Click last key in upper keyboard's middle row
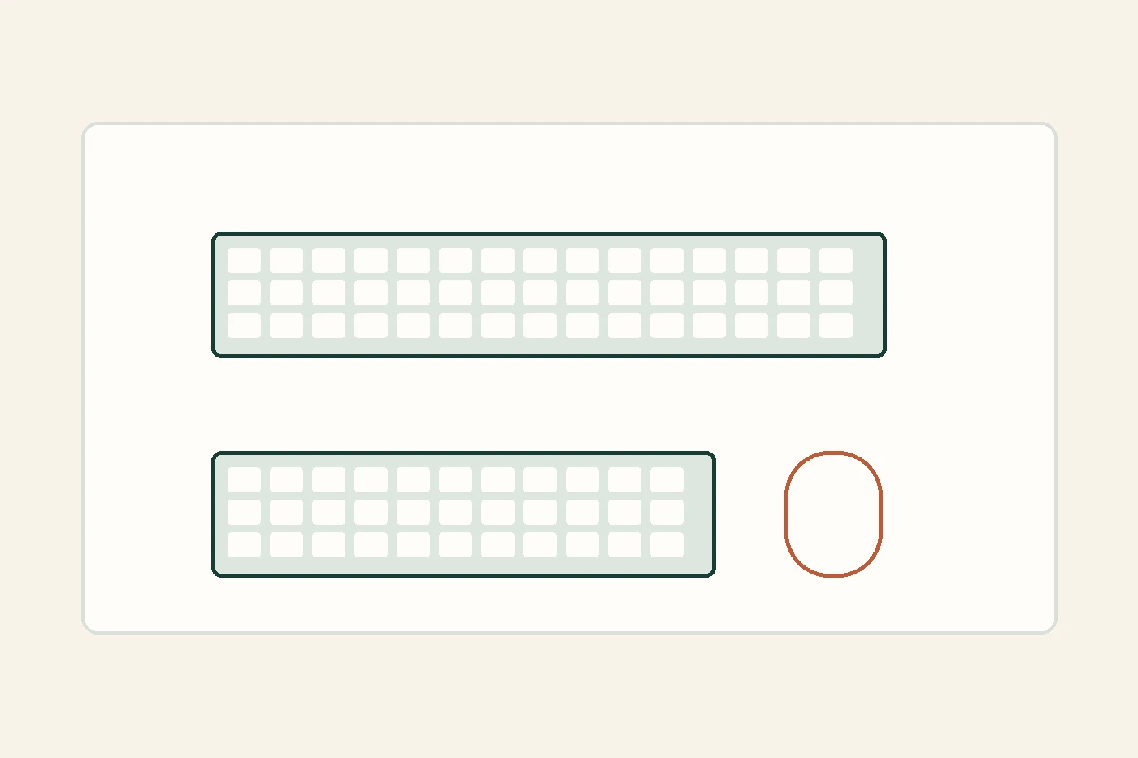 [836, 293]
